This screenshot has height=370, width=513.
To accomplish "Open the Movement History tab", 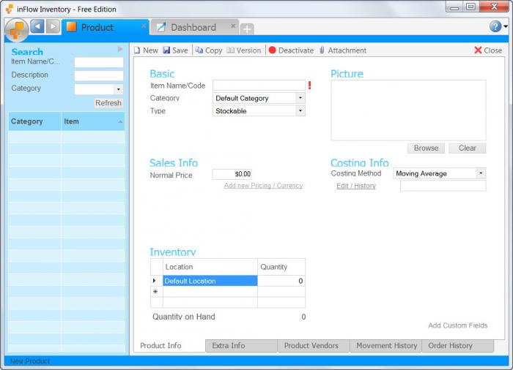I will (x=385, y=346).
